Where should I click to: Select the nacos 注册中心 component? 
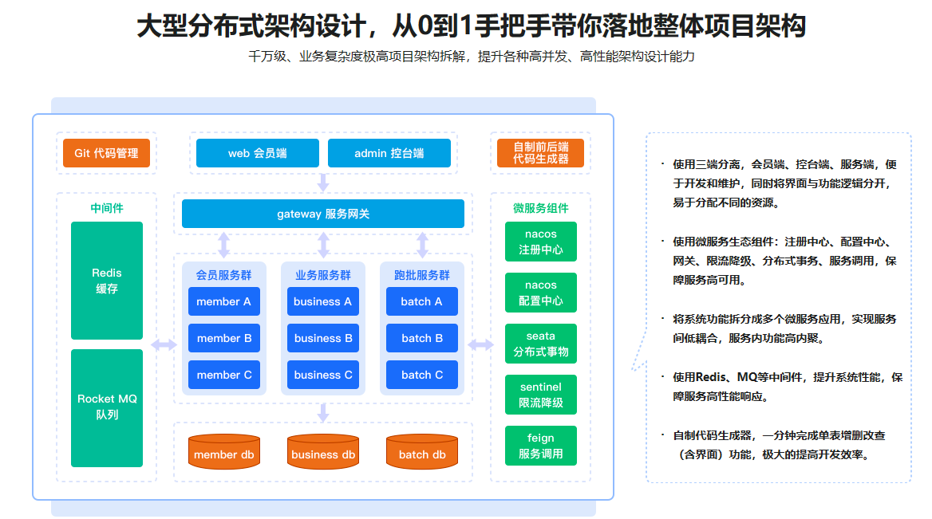tap(541, 242)
